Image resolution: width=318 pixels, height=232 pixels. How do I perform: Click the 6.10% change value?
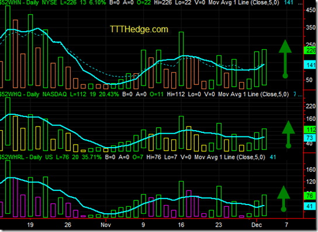tap(98, 3)
